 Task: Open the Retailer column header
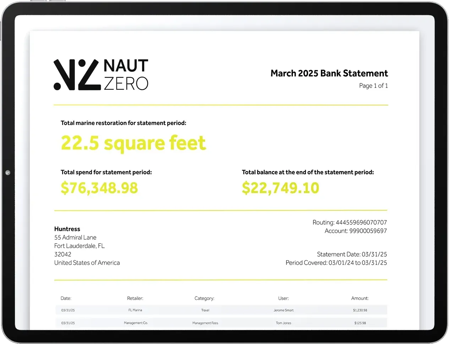(136, 298)
